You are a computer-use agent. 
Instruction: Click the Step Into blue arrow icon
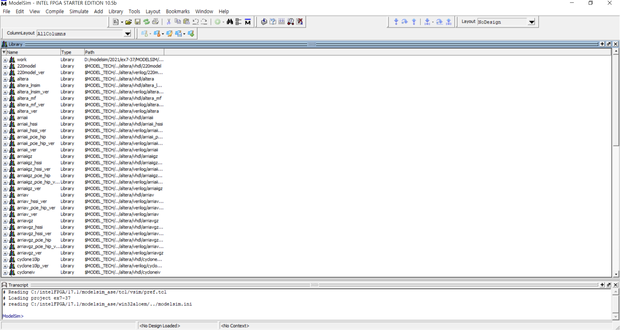pos(396,22)
